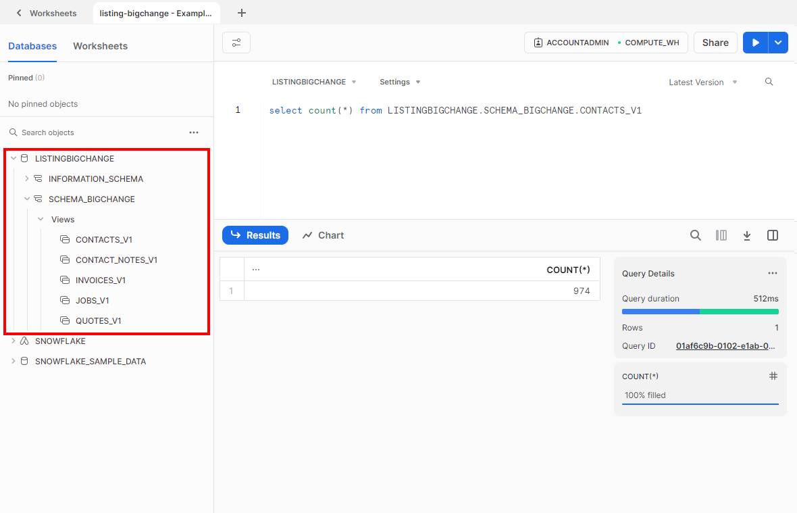Open object browser more options menu
Viewport: 797px width, 513px height.
click(x=194, y=132)
